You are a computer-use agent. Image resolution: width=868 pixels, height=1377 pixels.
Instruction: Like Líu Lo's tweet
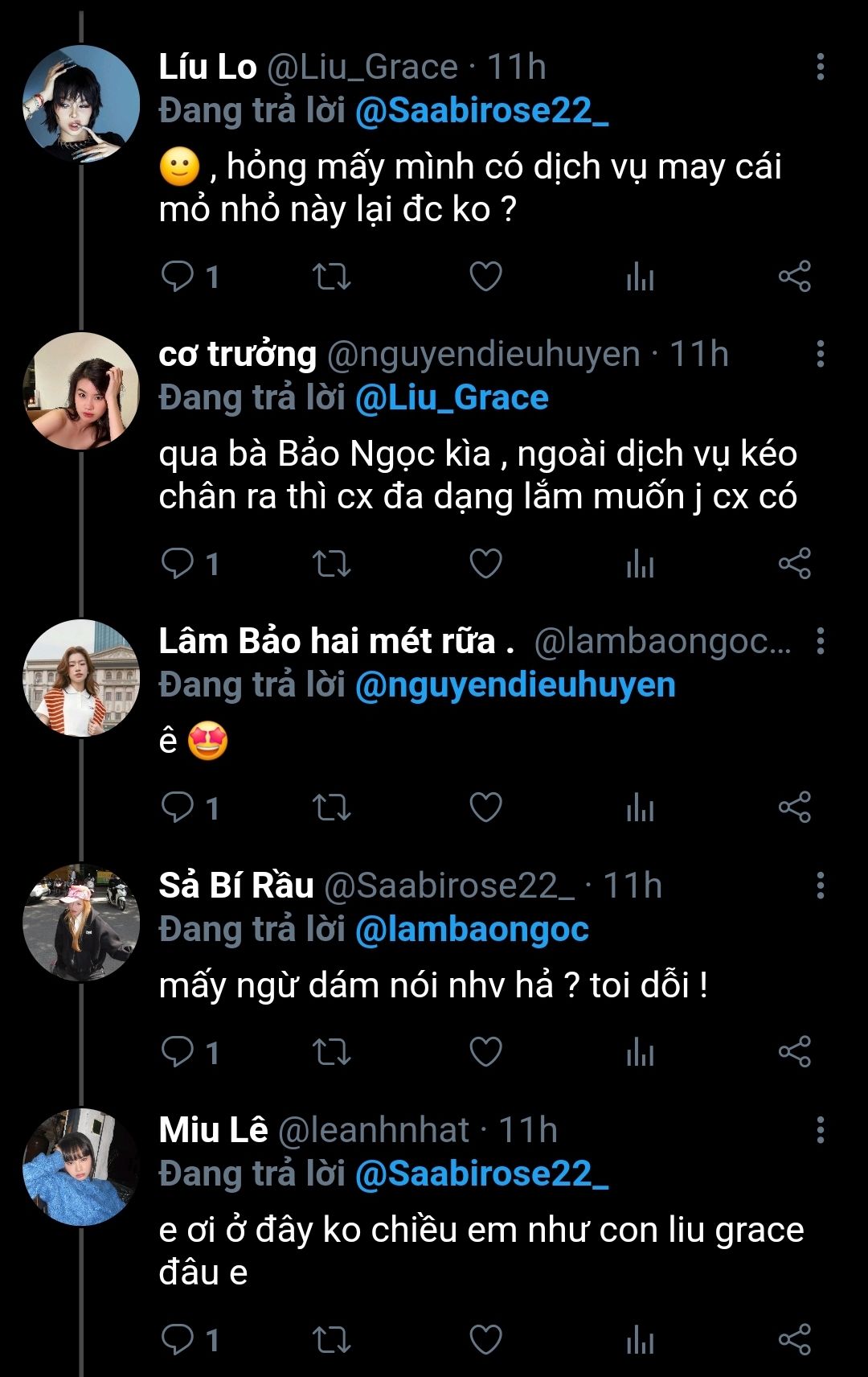(485, 277)
